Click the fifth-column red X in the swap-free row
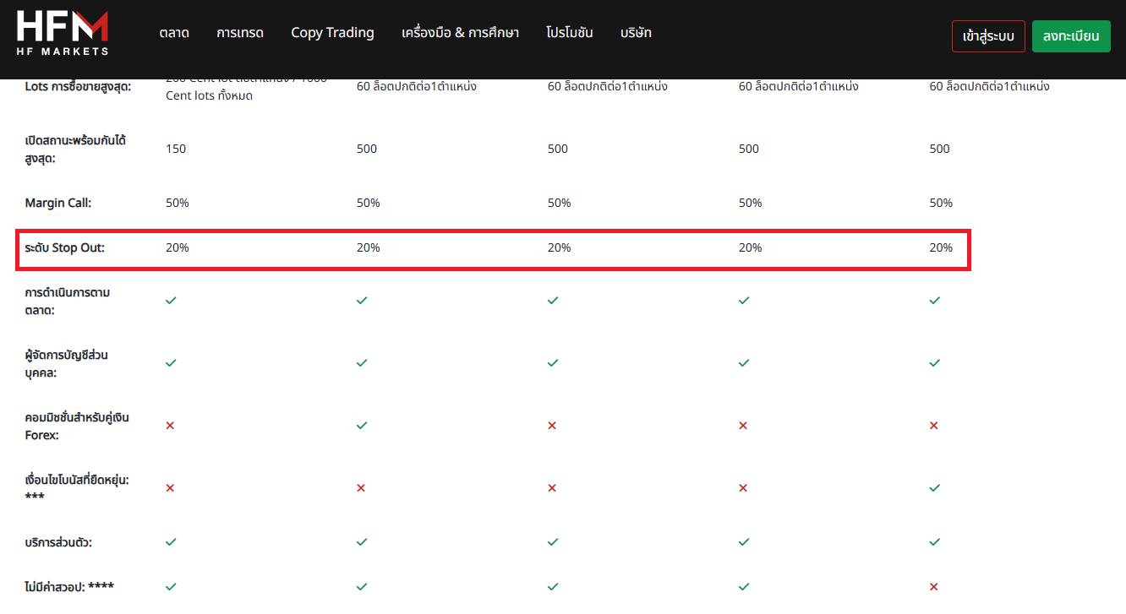The width and height of the screenshot is (1126, 614). point(934,586)
